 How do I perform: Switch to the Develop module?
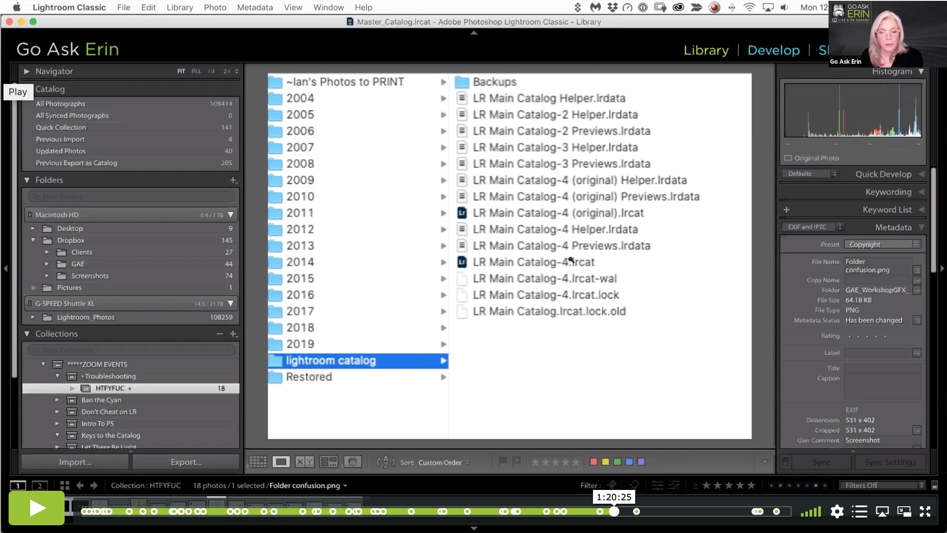click(773, 50)
